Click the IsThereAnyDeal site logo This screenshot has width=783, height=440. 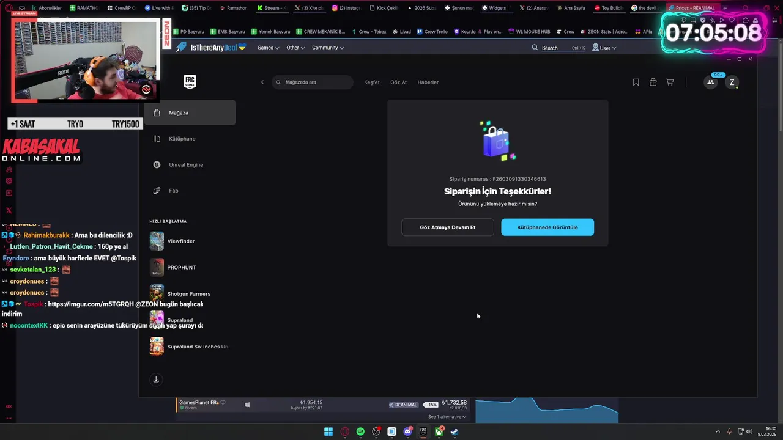point(211,48)
